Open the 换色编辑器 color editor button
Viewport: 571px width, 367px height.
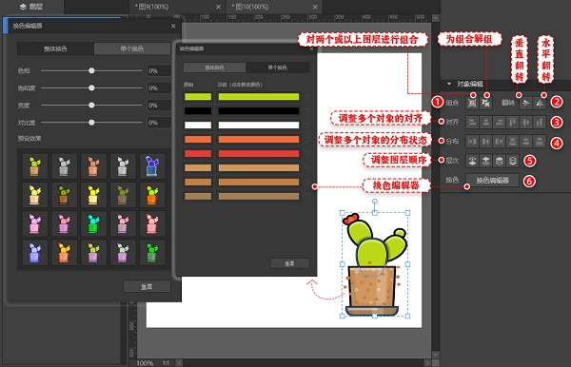tap(492, 180)
